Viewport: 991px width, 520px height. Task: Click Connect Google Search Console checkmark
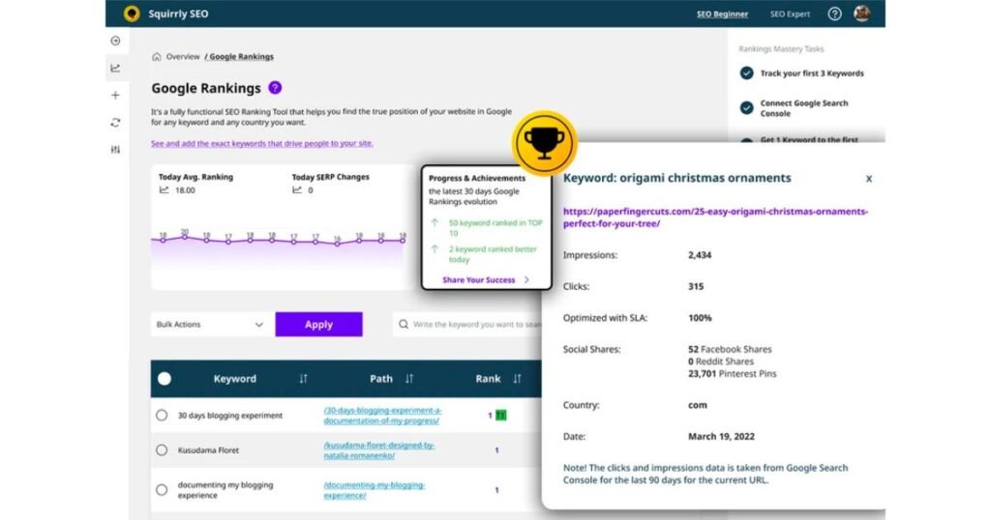(746, 108)
